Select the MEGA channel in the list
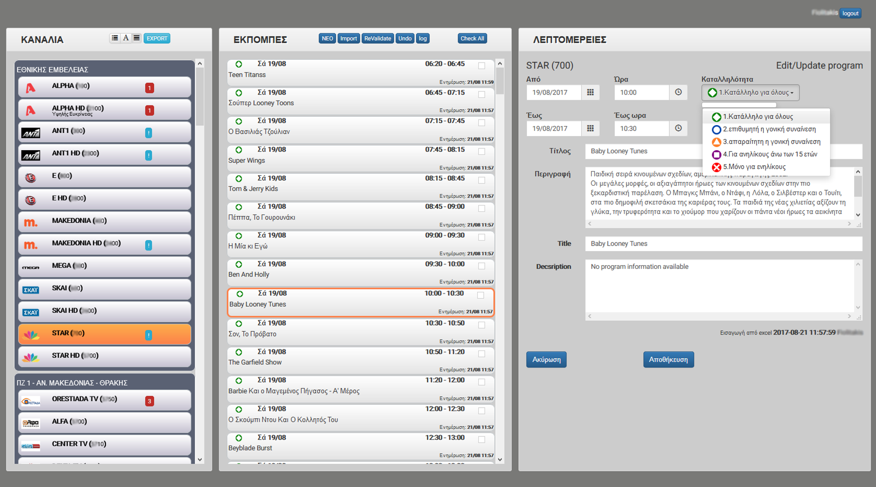 (104, 266)
